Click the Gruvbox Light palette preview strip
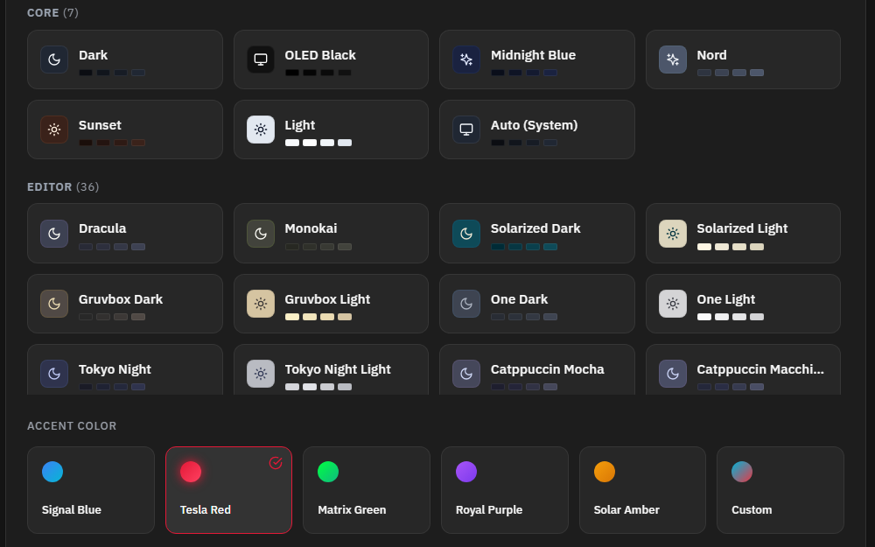875x547 pixels. (318, 317)
